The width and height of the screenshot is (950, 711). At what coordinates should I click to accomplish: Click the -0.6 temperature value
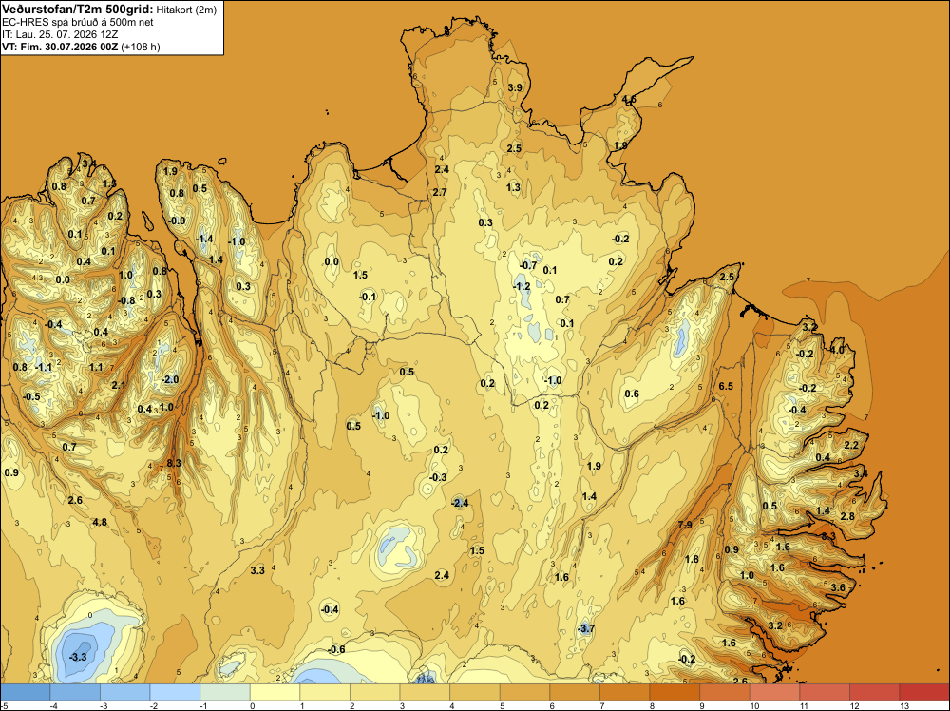click(x=336, y=650)
